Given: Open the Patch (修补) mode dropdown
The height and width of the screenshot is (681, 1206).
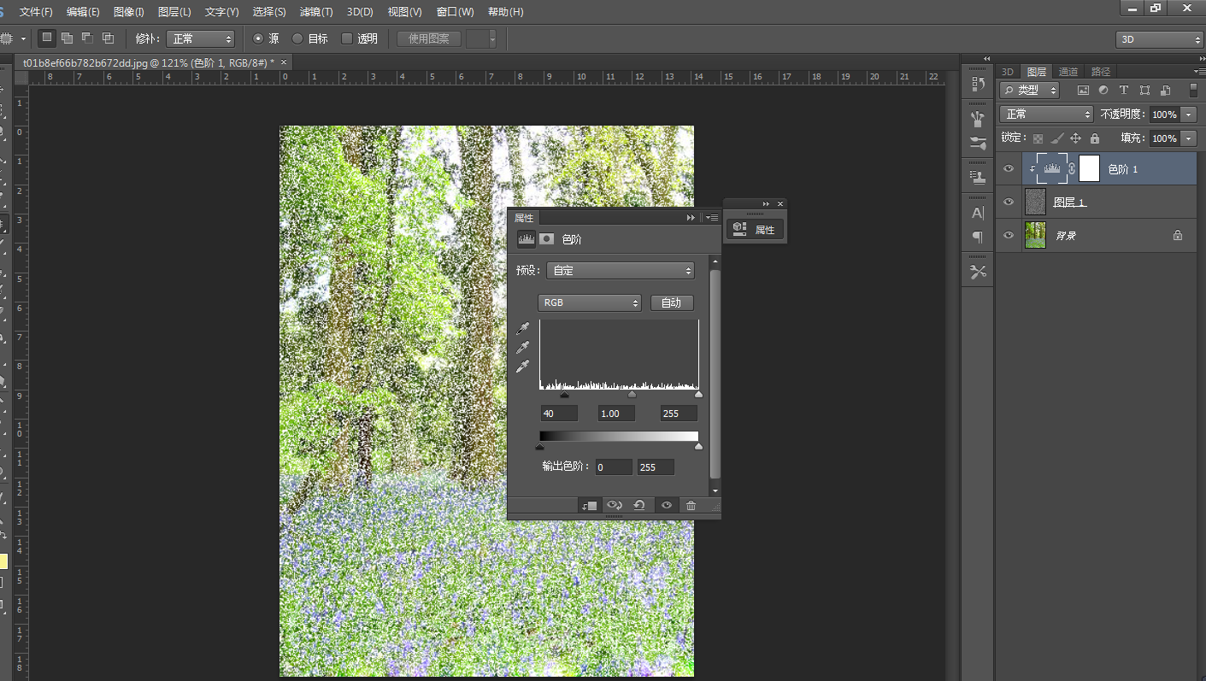Looking at the screenshot, I should pos(200,38).
